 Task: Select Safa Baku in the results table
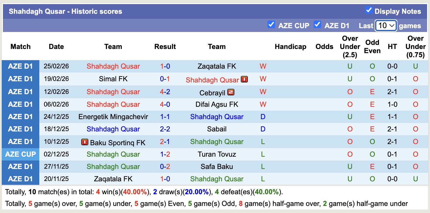pyautogui.click(x=216, y=166)
